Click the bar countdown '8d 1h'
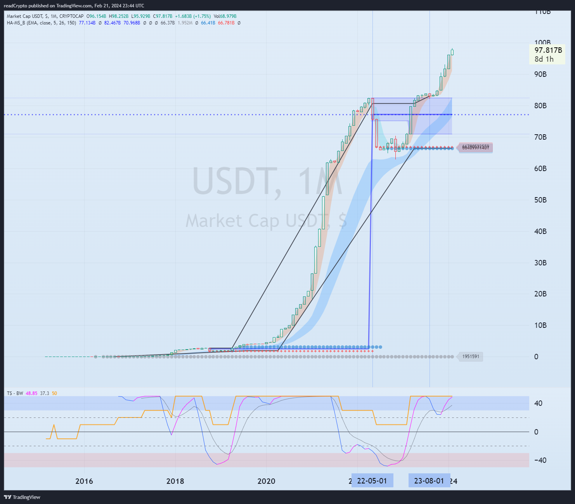575x504 pixels. point(544,59)
